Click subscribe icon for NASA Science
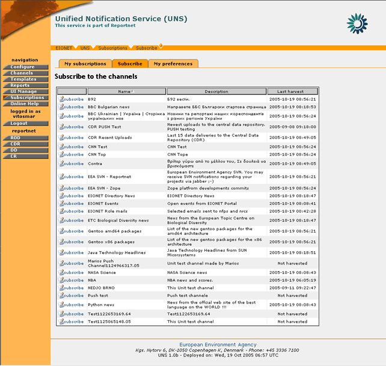Viewport: 386px width, 366px height. [x=61, y=272]
